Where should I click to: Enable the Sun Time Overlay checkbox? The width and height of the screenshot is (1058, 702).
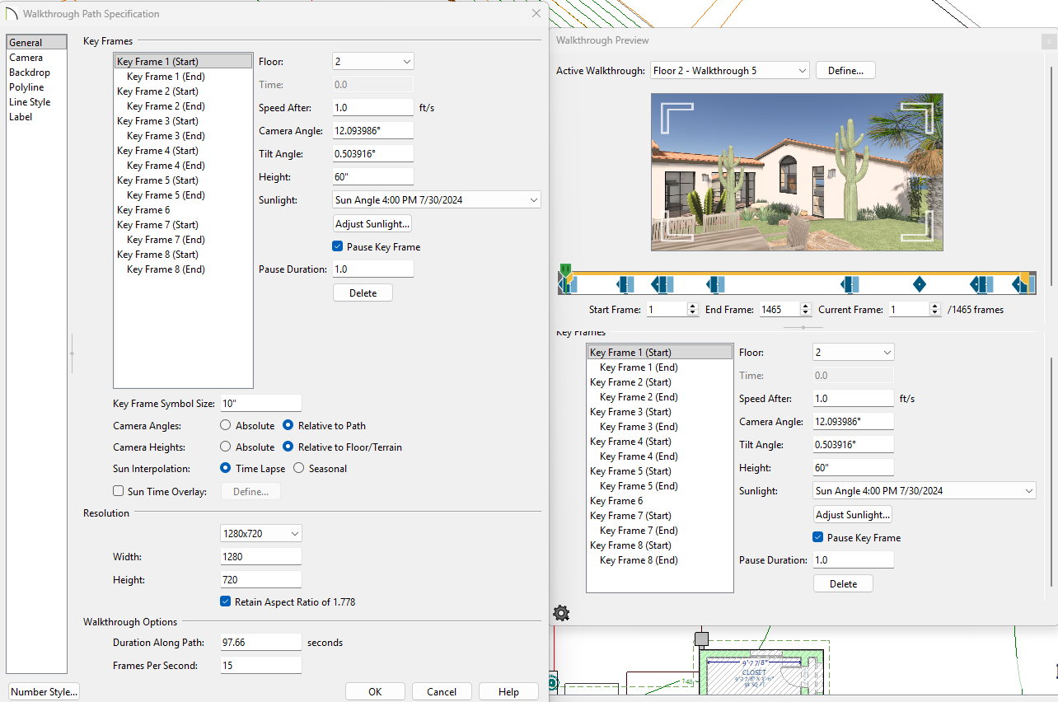pyautogui.click(x=119, y=492)
